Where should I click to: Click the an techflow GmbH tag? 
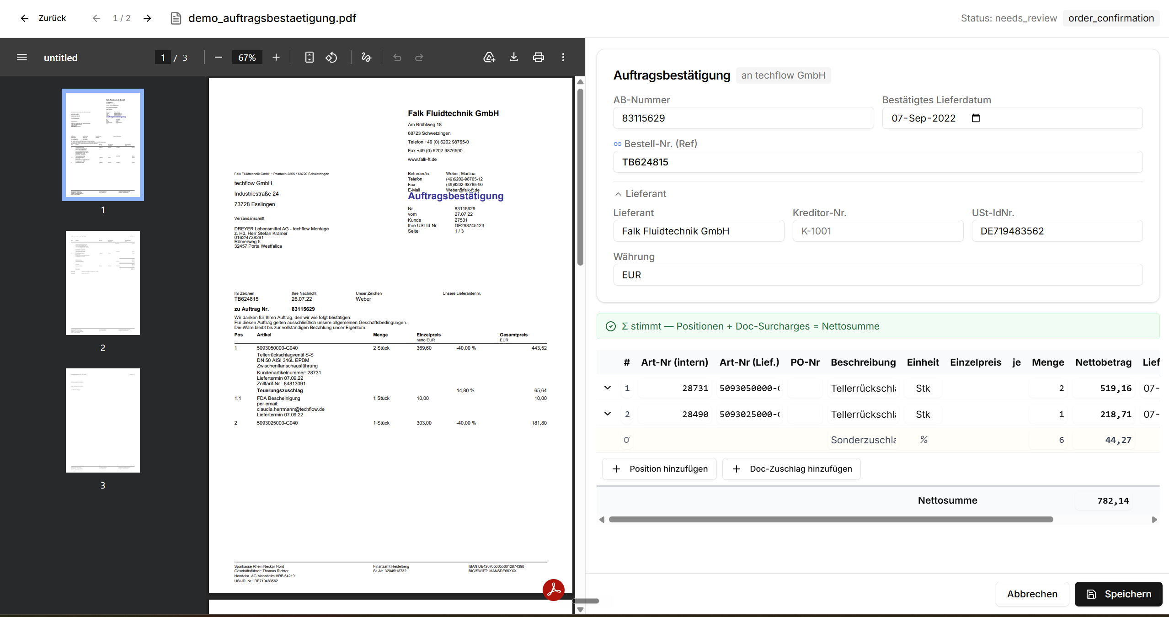point(783,75)
